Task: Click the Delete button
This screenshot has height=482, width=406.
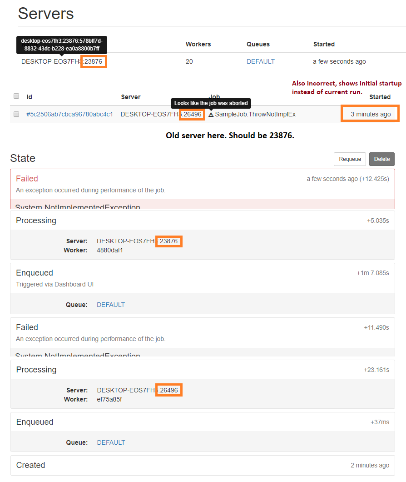Action: 382,159
